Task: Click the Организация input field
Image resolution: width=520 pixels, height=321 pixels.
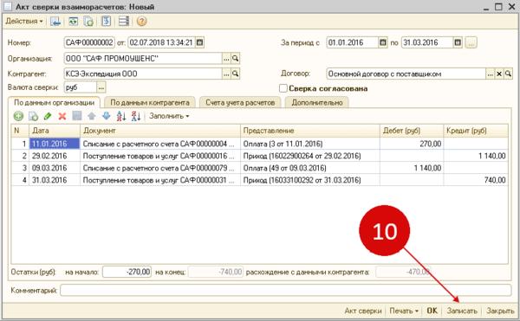Action: click(x=143, y=59)
